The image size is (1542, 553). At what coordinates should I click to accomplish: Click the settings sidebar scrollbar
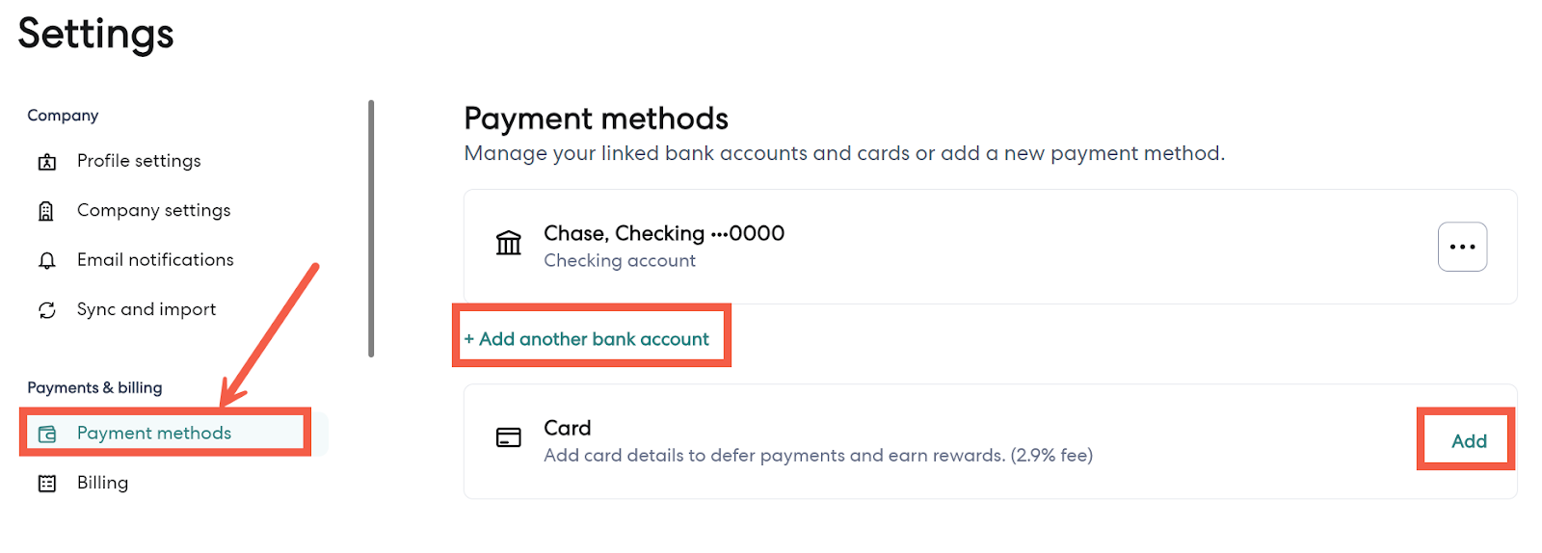click(371, 229)
